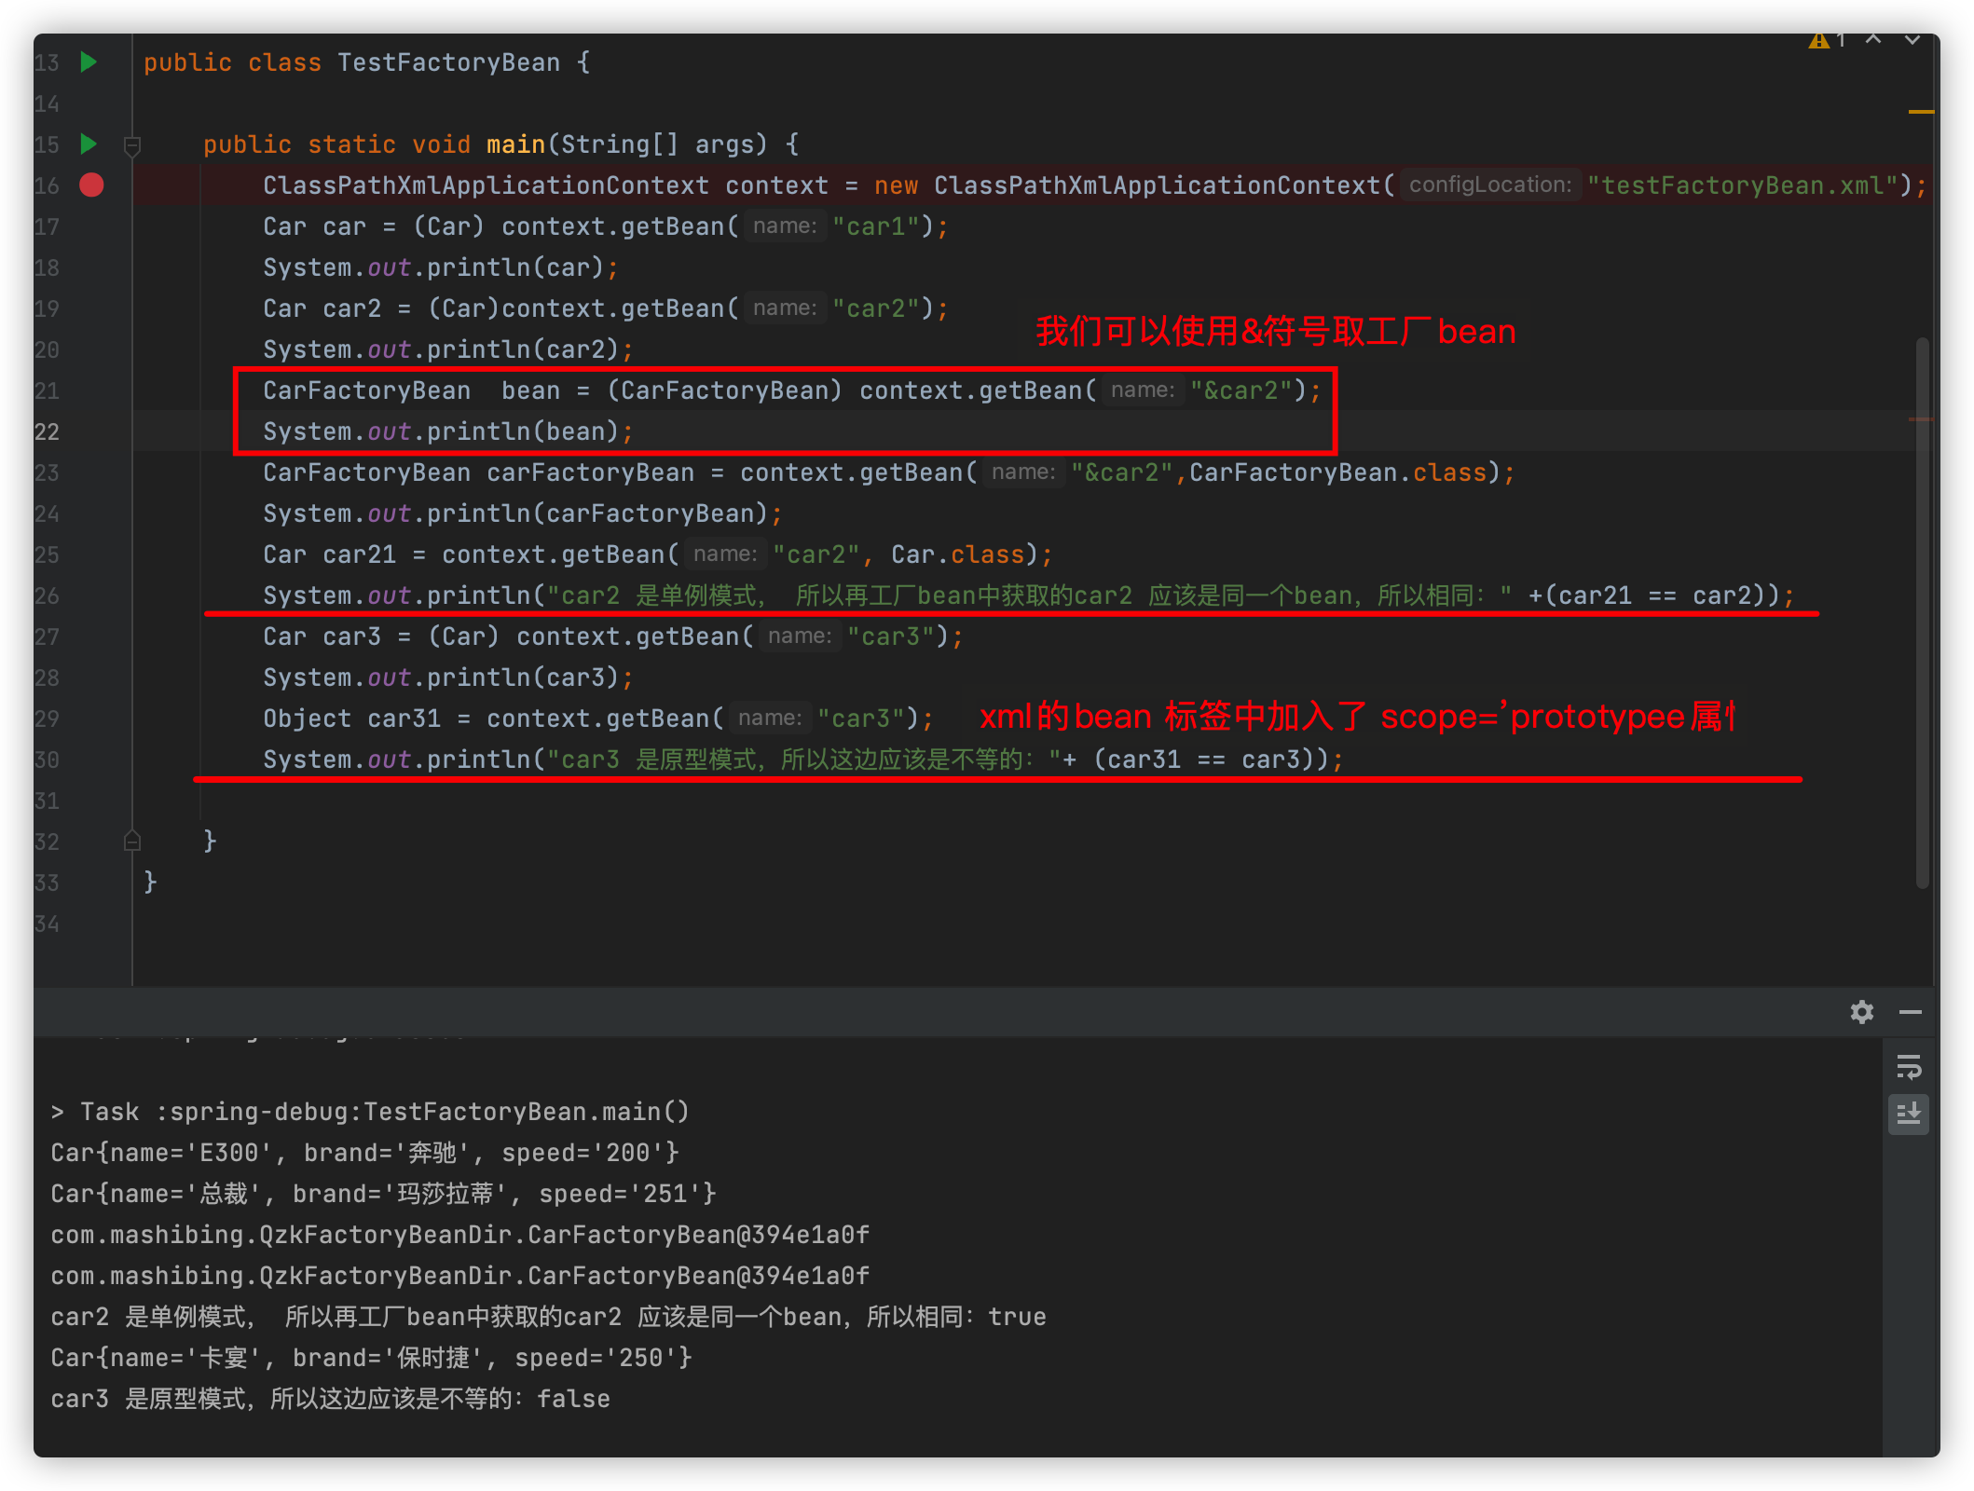Collapse main method's closing fold marker
The image size is (1974, 1491).
[x=132, y=841]
